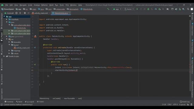
Task: Click the MainActivity class icon in breadcrumb
Action: coord(82,9)
